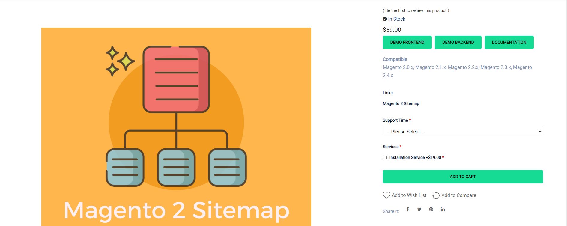The height and width of the screenshot is (226, 567).
Task: Click 'Be the first to review this product'
Action: click(x=416, y=10)
